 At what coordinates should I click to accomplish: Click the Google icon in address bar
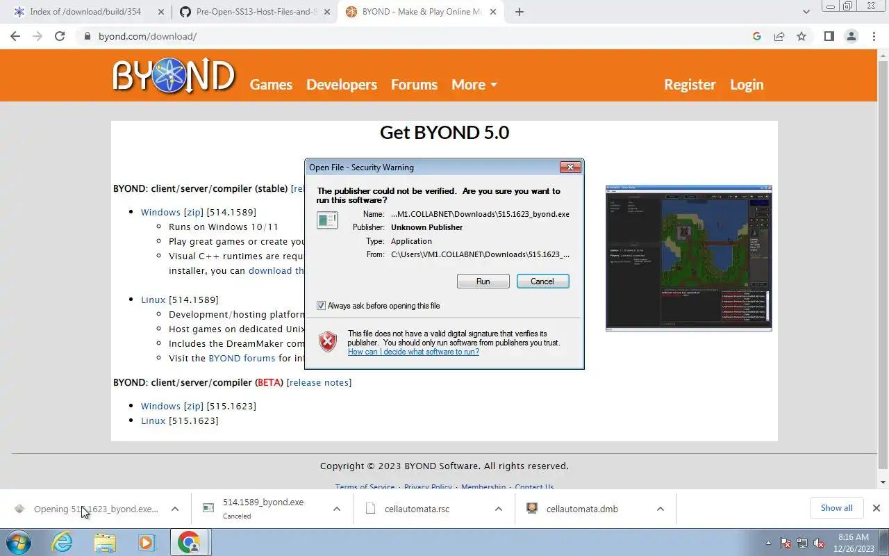(757, 36)
